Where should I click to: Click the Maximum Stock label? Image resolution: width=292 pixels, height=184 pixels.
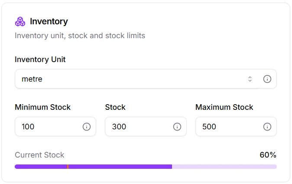(x=224, y=107)
